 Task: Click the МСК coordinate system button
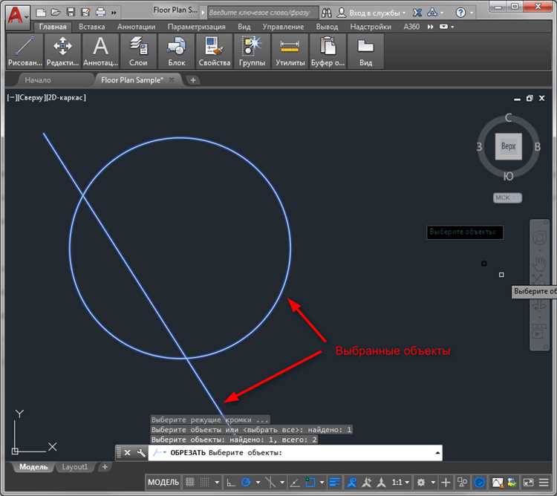[x=508, y=198]
